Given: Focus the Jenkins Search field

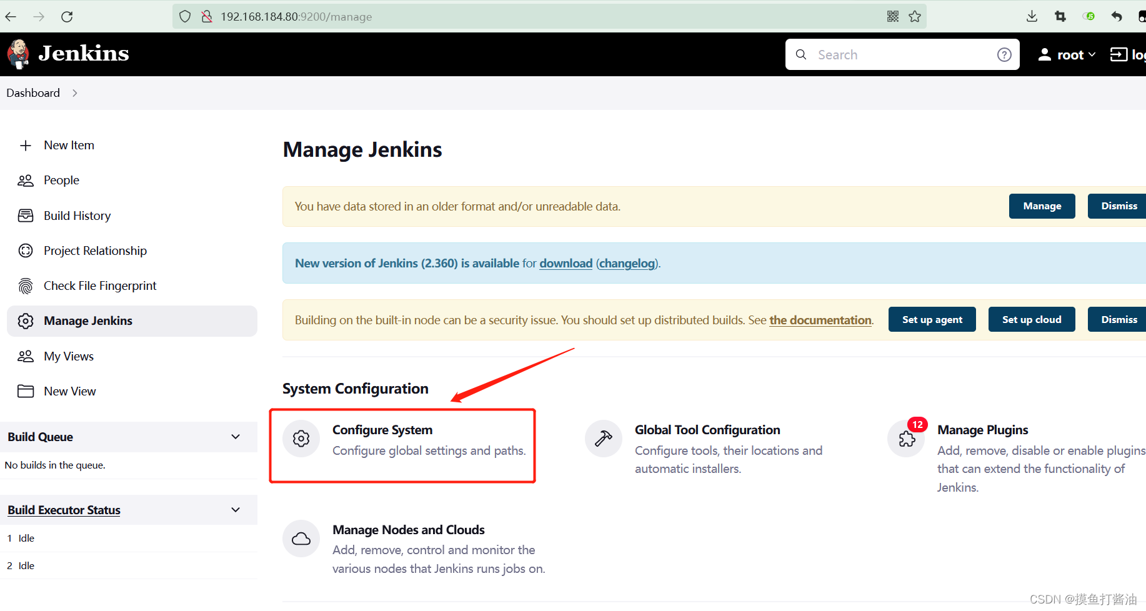Looking at the screenshot, I should point(902,55).
